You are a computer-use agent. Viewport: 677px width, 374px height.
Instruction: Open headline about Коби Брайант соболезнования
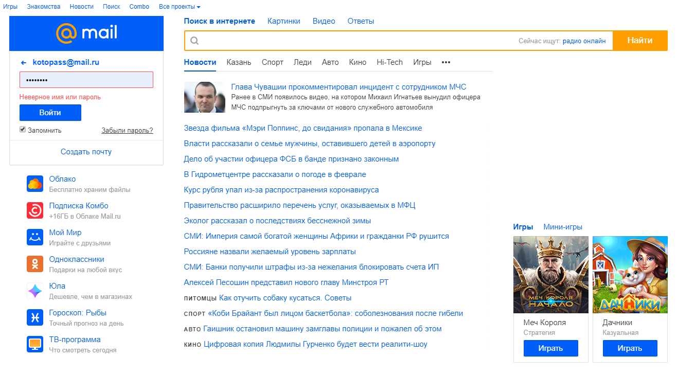click(335, 313)
